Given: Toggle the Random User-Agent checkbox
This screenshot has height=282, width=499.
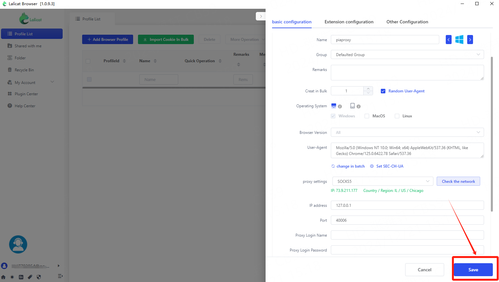Looking at the screenshot, I should (x=383, y=91).
